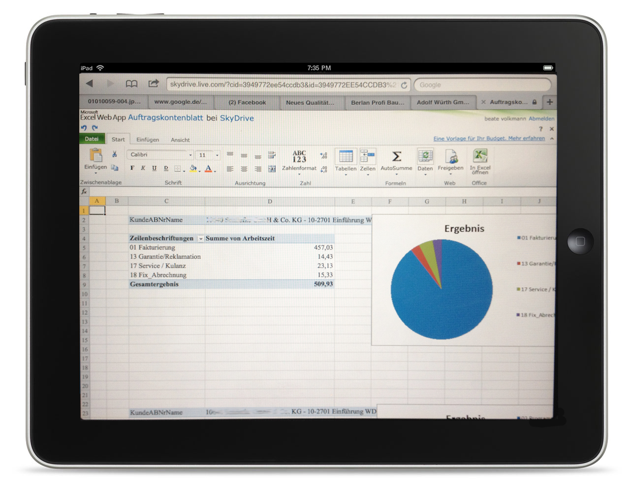Switch to the Ansicht ribbon tab
The image size is (630, 487).
(x=180, y=140)
